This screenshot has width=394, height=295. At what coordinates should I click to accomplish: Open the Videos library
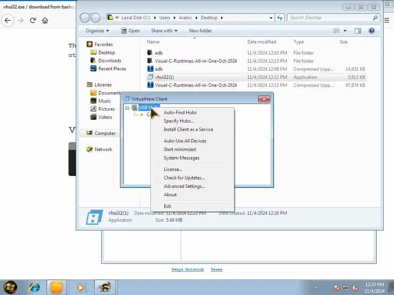coord(105,117)
